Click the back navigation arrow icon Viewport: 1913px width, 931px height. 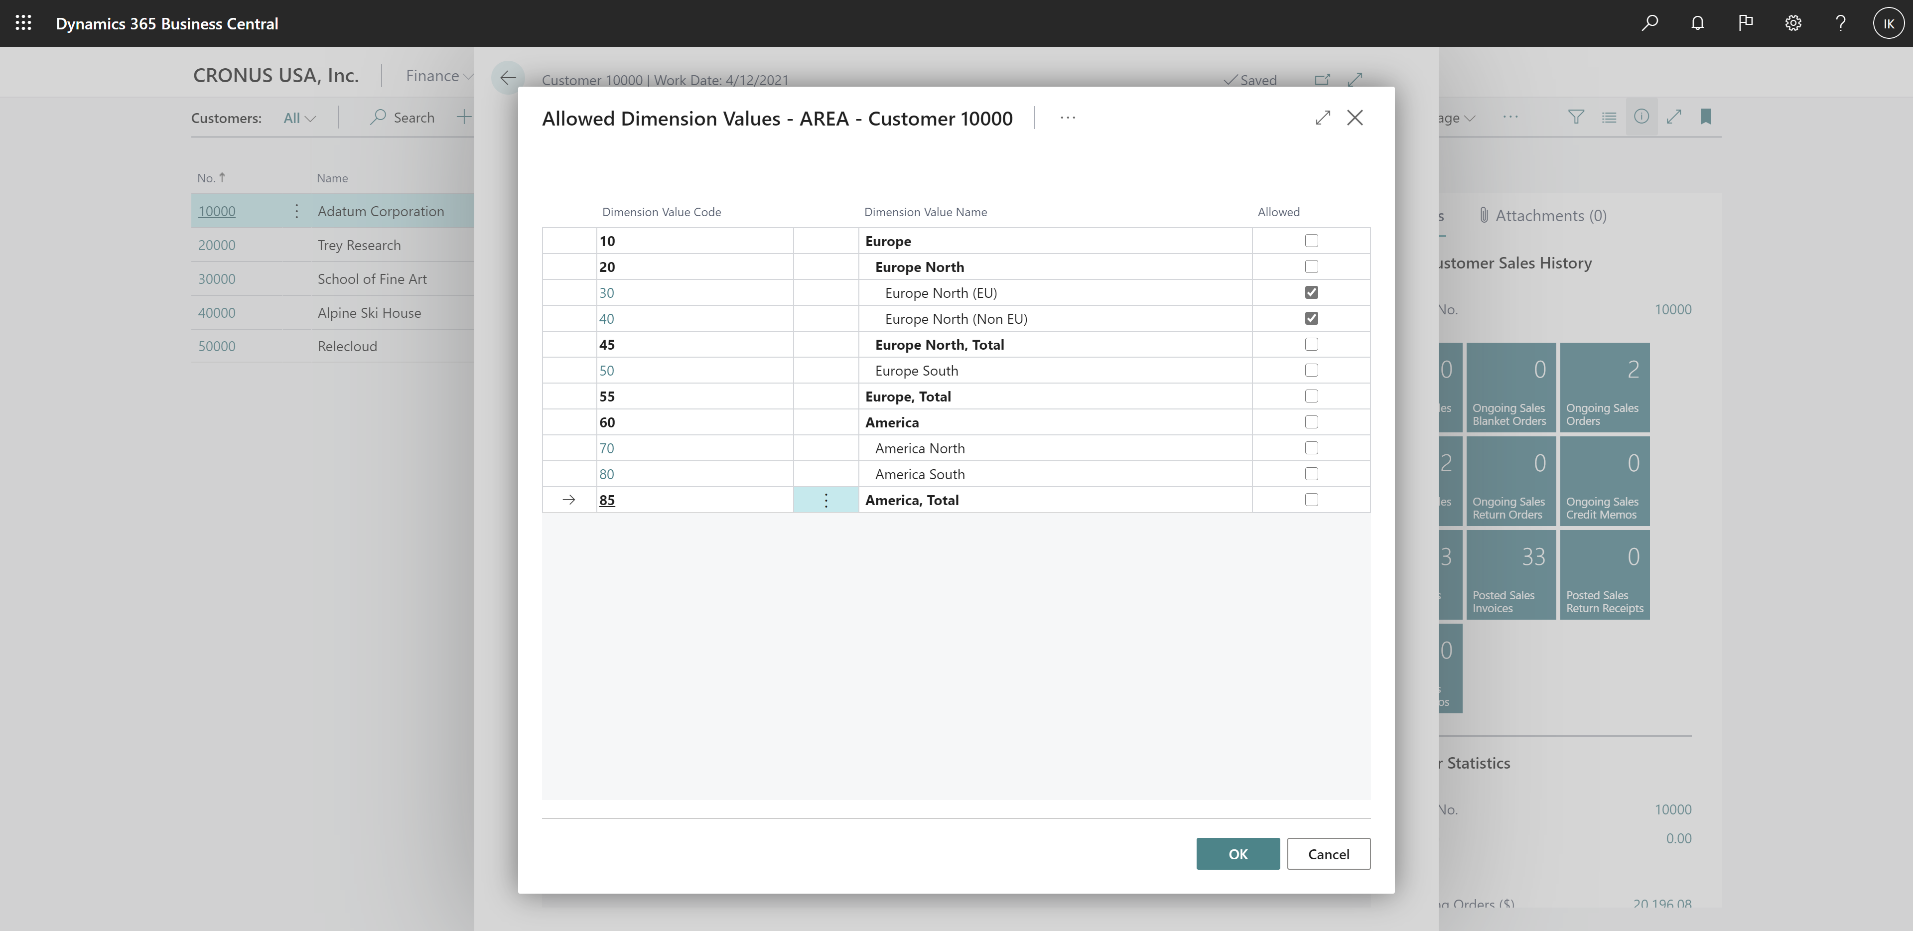pos(506,78)
